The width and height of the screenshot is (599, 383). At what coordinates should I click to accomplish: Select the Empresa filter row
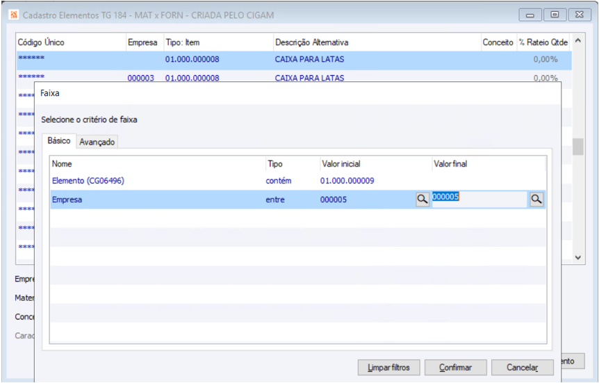click(297, 199)
